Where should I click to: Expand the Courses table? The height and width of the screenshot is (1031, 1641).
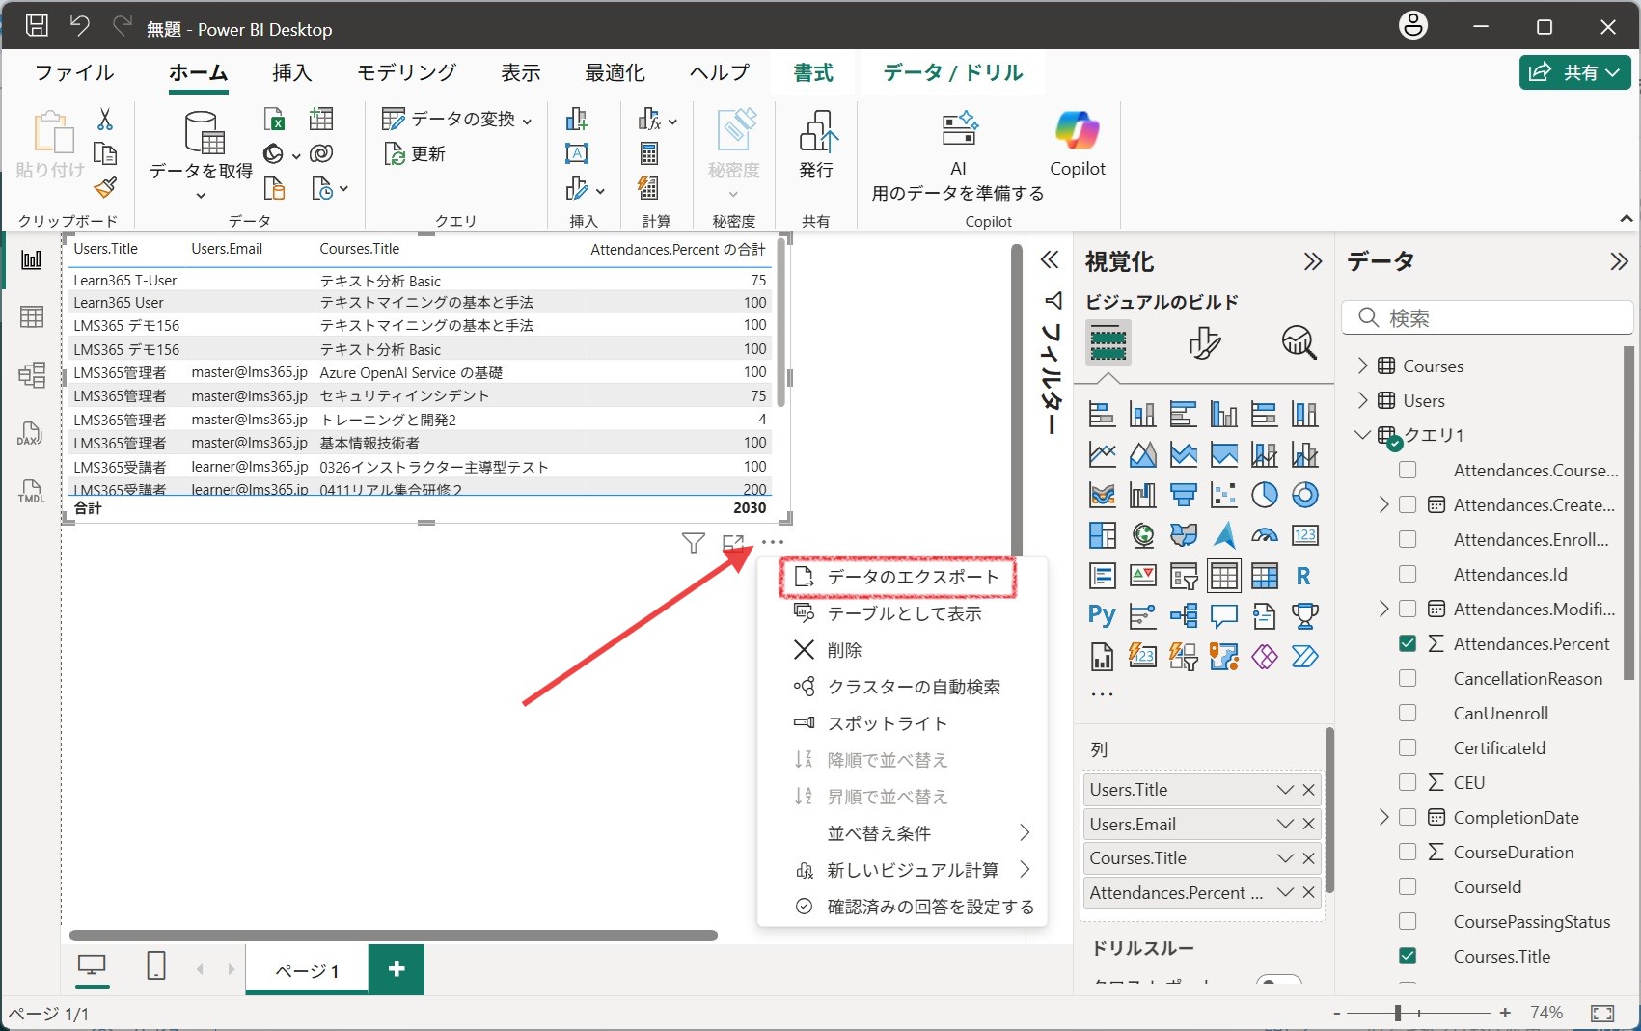click(1362, 365)
